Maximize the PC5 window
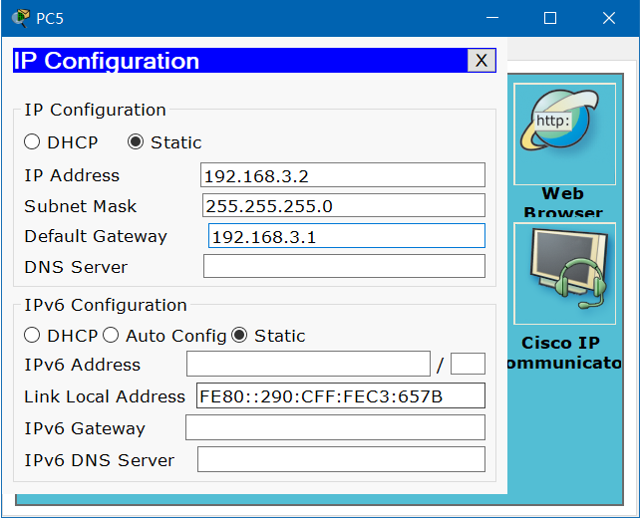 tap(550, 18)
